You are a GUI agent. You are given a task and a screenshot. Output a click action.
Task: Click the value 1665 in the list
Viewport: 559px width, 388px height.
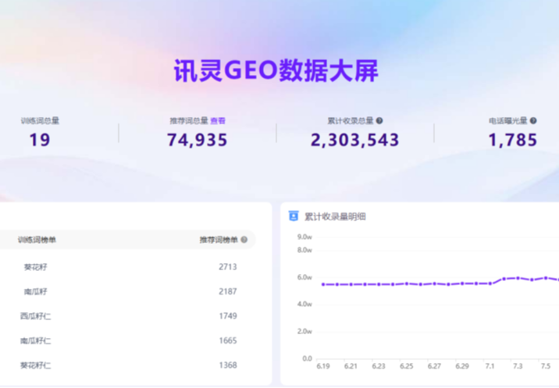point(228,340)
